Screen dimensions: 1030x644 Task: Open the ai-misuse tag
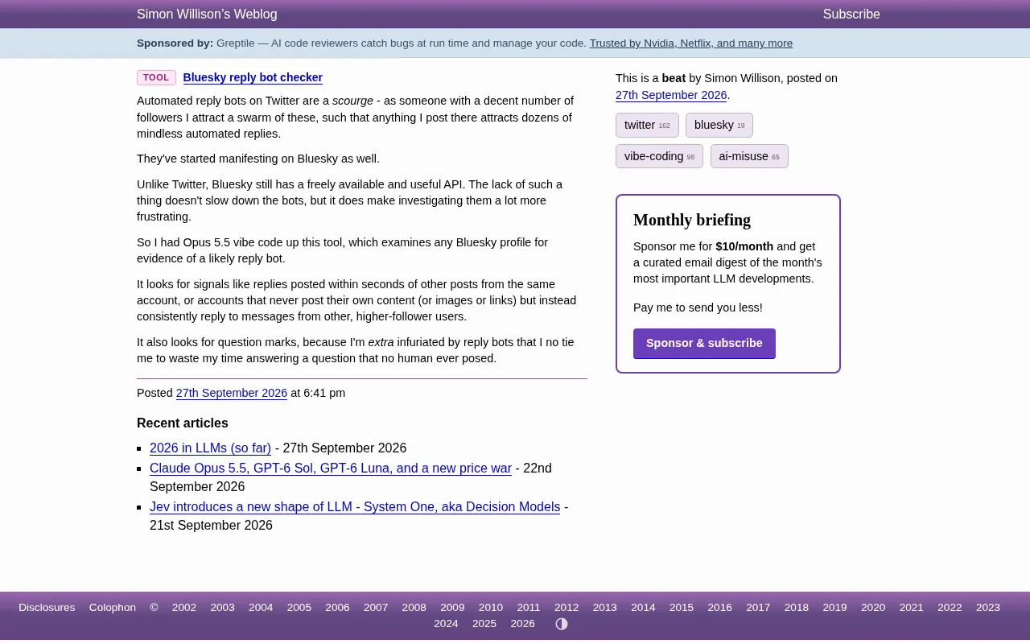pyautogui.click(x=749, y=156)
